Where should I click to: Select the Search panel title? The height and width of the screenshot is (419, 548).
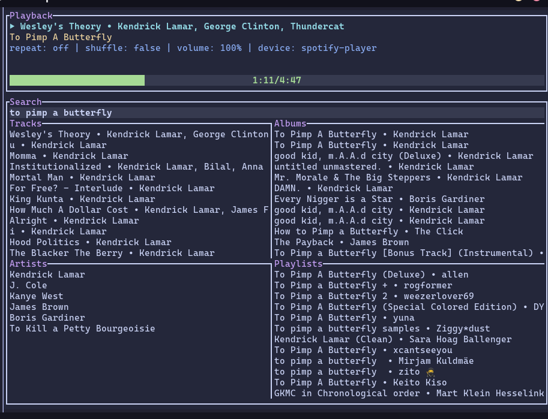pos(26,102)
